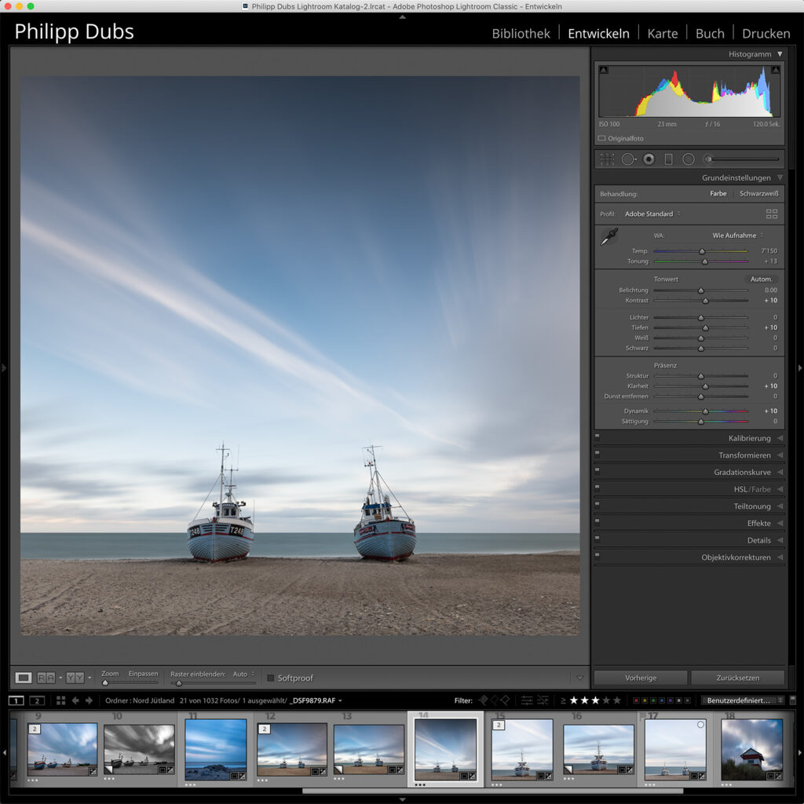Toggle the Kalibrierung panel switch
The height and width of the screenshot is (804, 804).
point(597,438)
